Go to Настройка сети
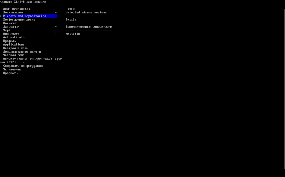The image size is (285, 177). pyautogui.click(x=16, y=48)
